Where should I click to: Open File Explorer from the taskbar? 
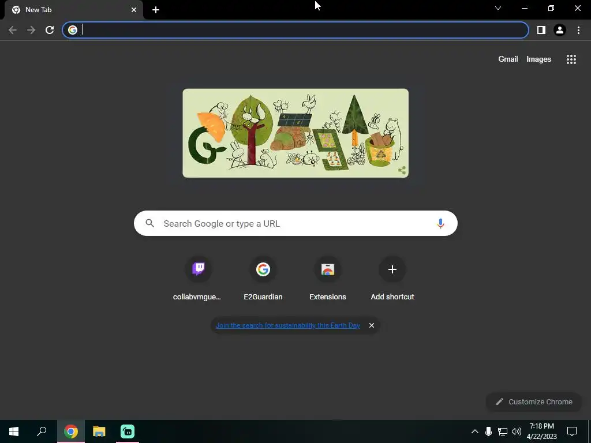(x=99, y=431)
